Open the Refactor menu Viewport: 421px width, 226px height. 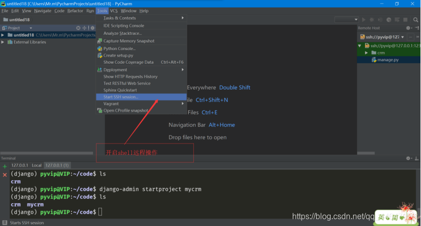(75, 11)
